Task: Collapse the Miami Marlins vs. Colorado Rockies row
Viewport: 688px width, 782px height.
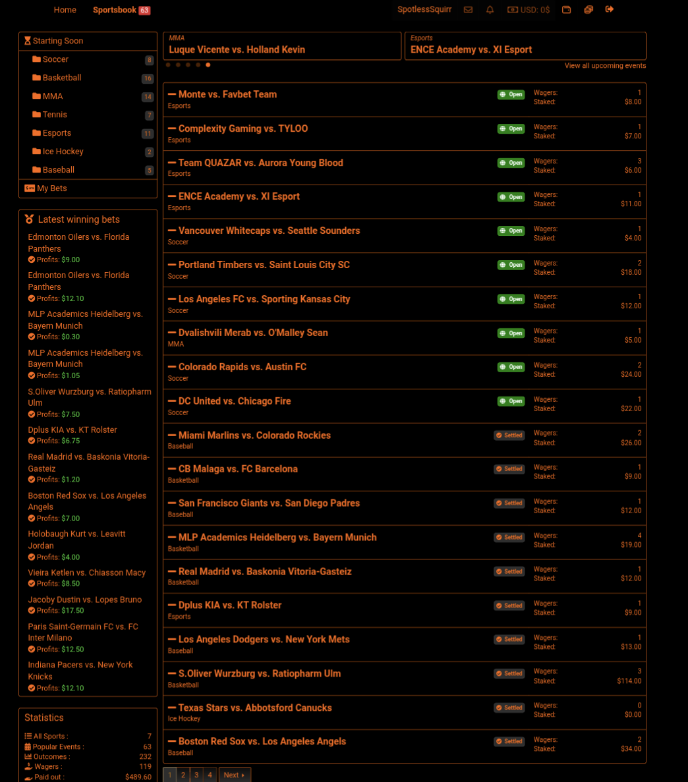Action: pos(172,435)
